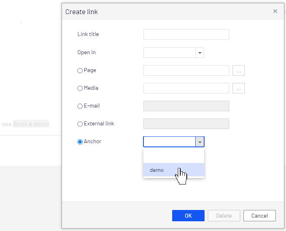Confirm the link with OK

click(x=188, y=216)
